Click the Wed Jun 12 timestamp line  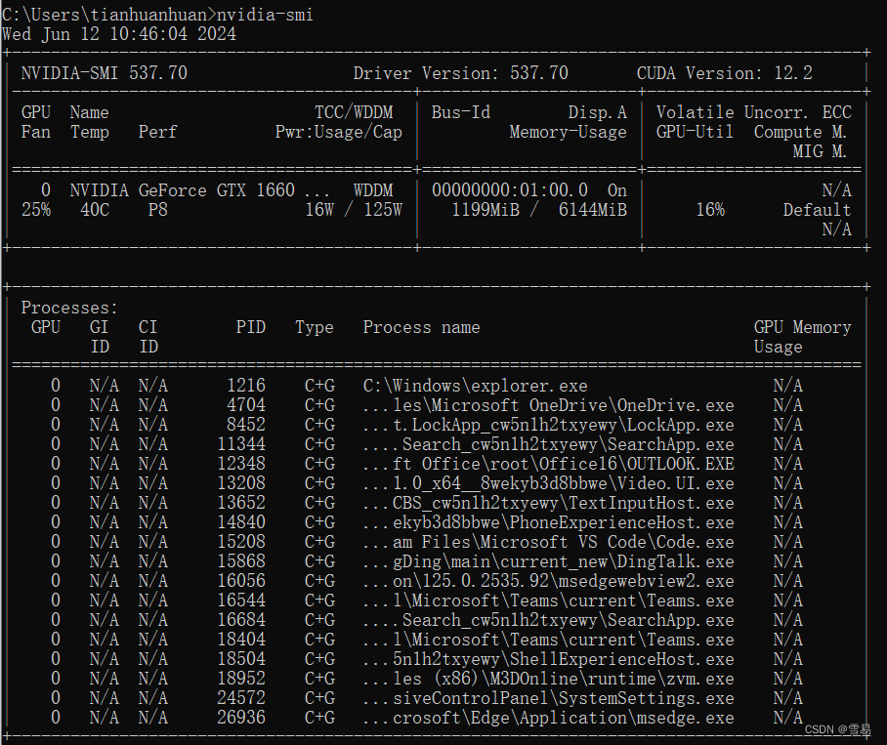click(117, 33)
